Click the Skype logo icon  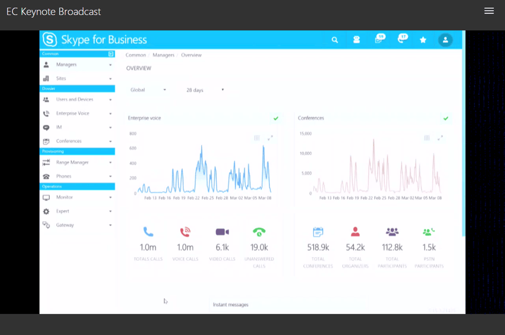(x=50, y=39)
